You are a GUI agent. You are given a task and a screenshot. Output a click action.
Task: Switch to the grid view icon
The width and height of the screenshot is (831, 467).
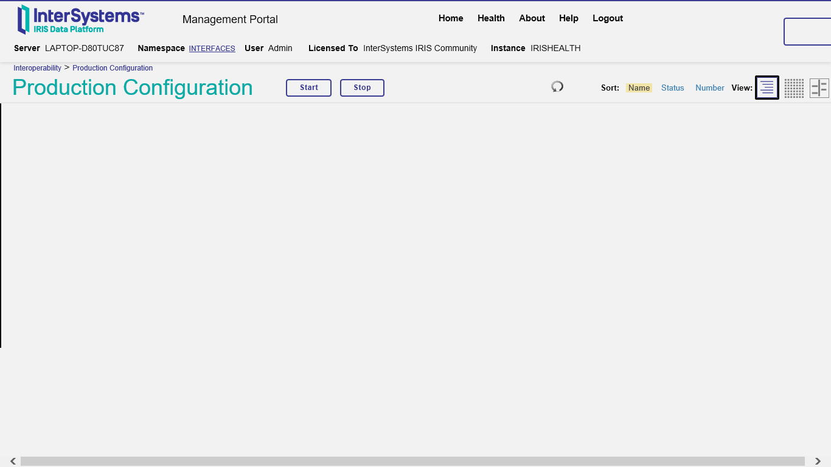click(x=794, y=88)
